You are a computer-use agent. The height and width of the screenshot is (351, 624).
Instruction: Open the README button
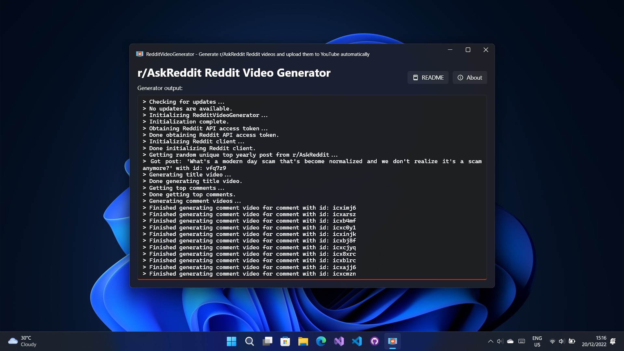coord(428,77)
